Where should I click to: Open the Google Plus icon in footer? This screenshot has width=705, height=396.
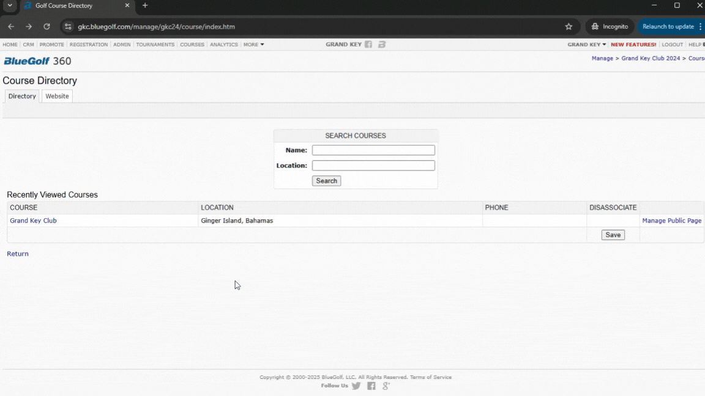click(x=386, y=386)
